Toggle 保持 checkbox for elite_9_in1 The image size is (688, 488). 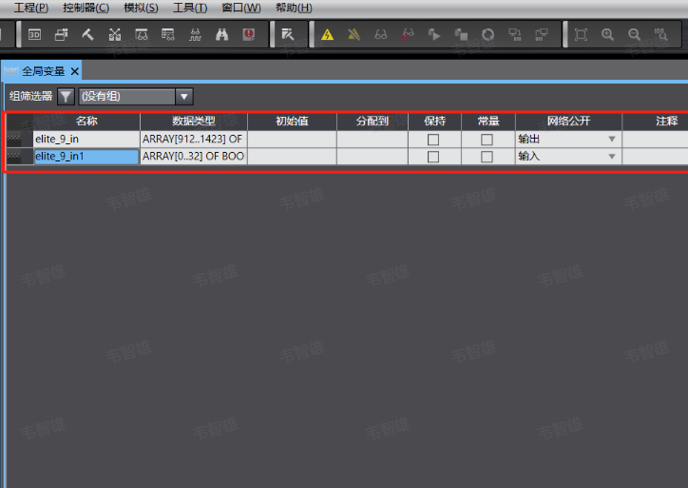pyautogui.click(x=433, y=157)
